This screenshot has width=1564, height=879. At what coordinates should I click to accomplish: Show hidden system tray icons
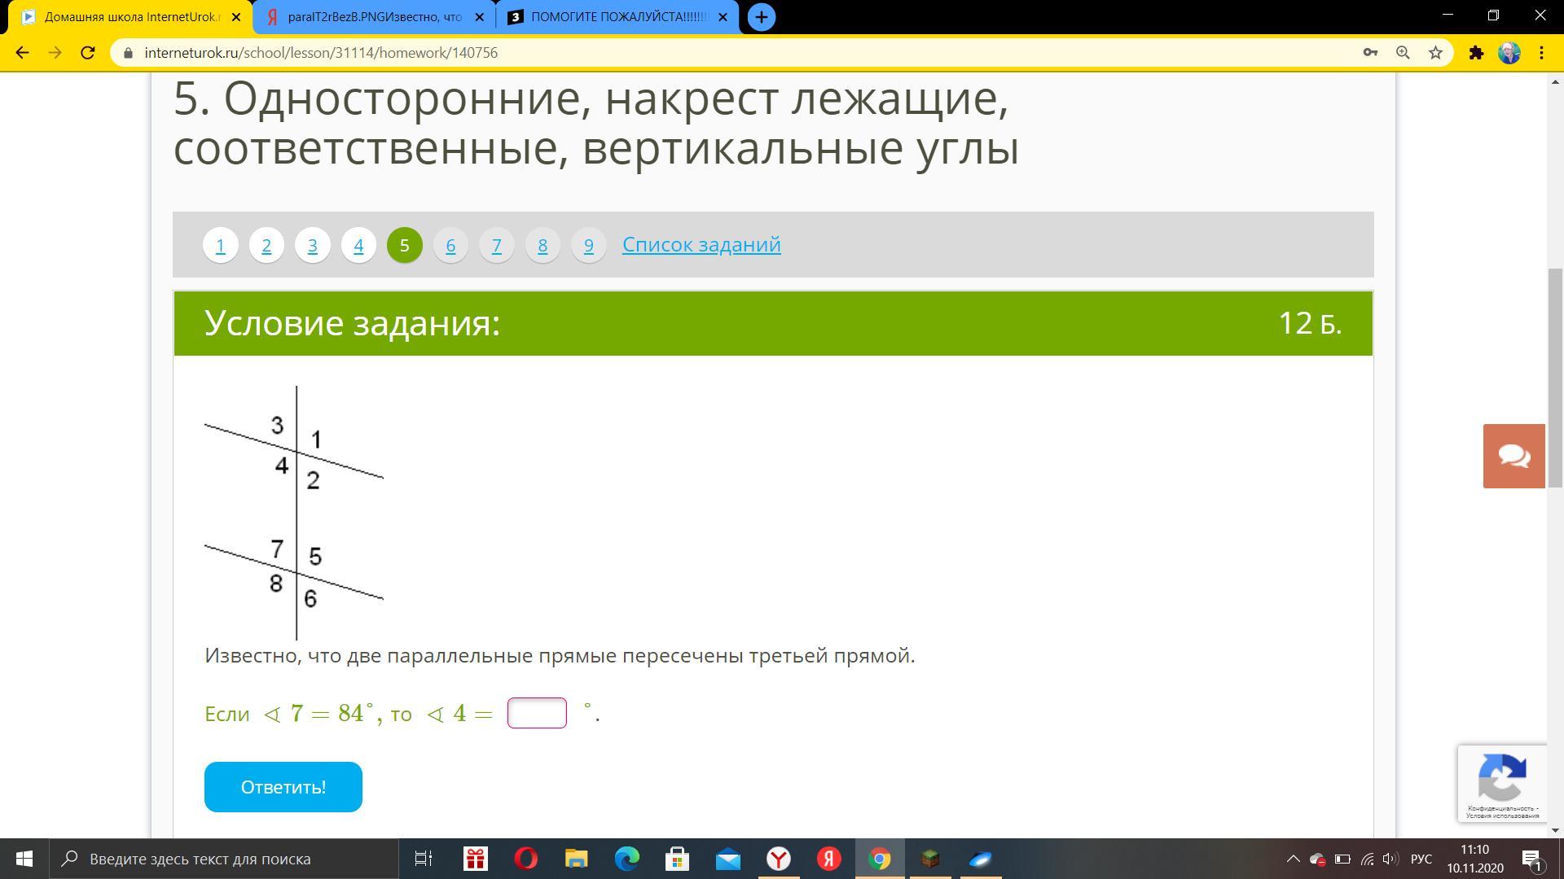(x=1293, y=859)
